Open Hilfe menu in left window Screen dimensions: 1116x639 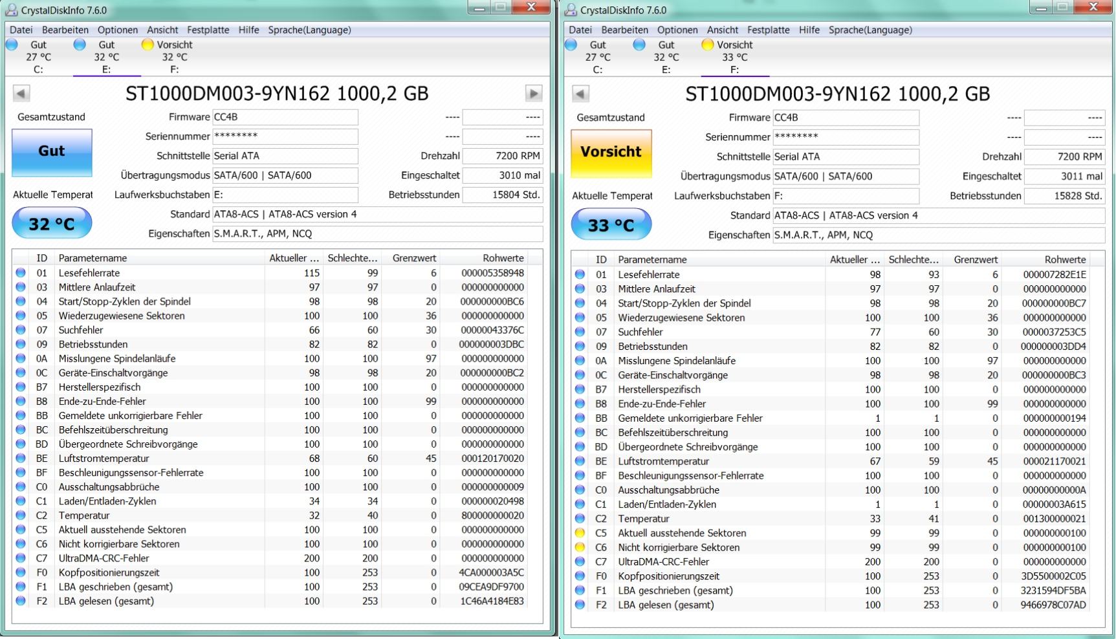(248, 30)
